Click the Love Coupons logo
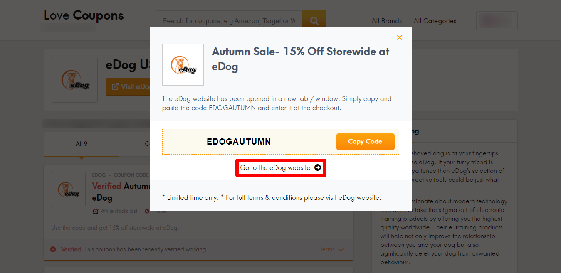The width and height of the screenshot is (561, 273). point(83,15)
